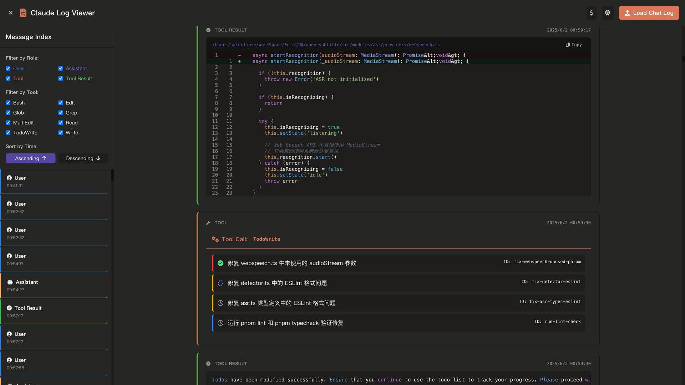Click user avatar icon of 00:57:55 message

click(x=9, y=360)
